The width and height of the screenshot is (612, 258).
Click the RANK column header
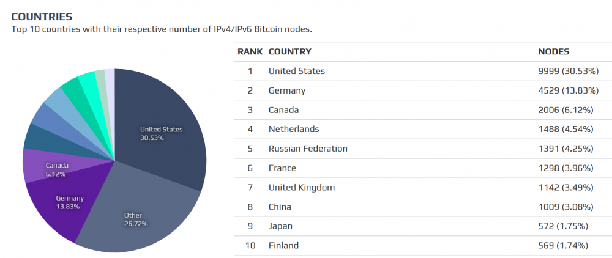tap(250, 51)
